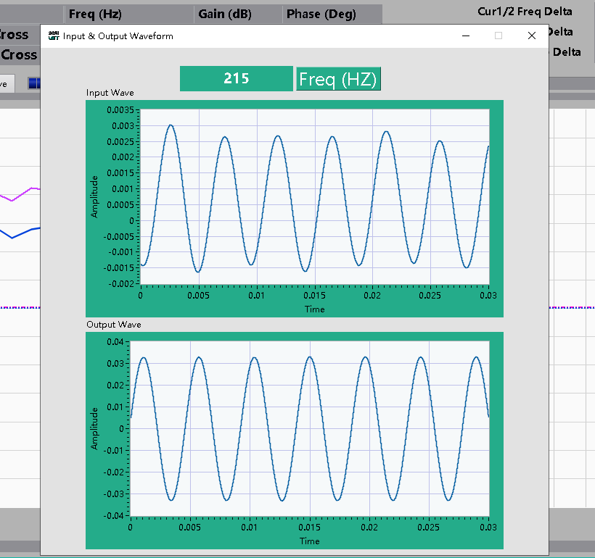
Task: Click the Input Wave Amplitude axis label
Action: (x=94, y=196)
